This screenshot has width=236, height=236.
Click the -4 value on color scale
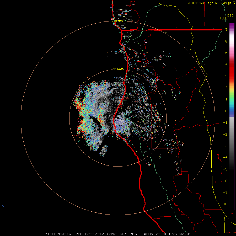225,158
